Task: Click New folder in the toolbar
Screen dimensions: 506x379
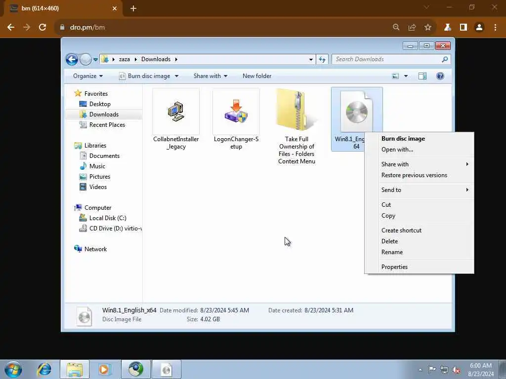Action: pyautogui.click(x=257, y=76)
